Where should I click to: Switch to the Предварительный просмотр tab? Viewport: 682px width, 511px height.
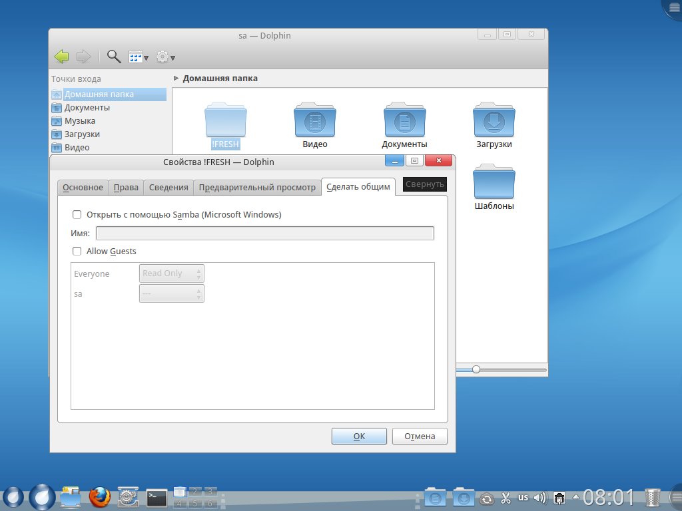point(257,188)
